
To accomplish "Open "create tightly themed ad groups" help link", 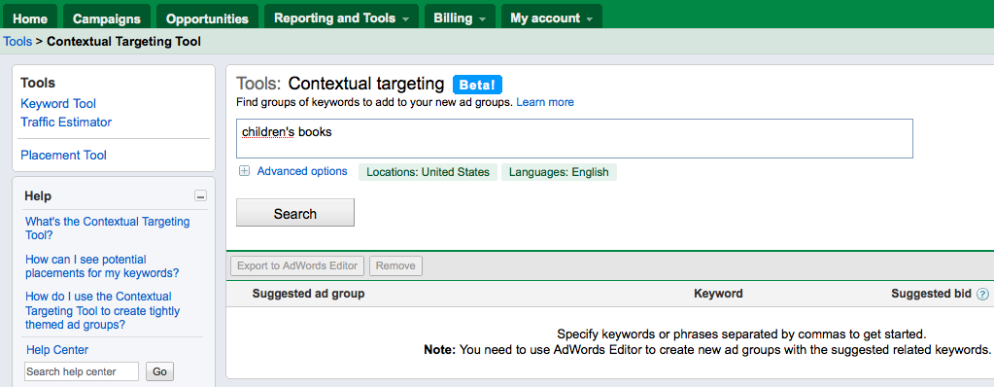I will [x=103, y=311].
